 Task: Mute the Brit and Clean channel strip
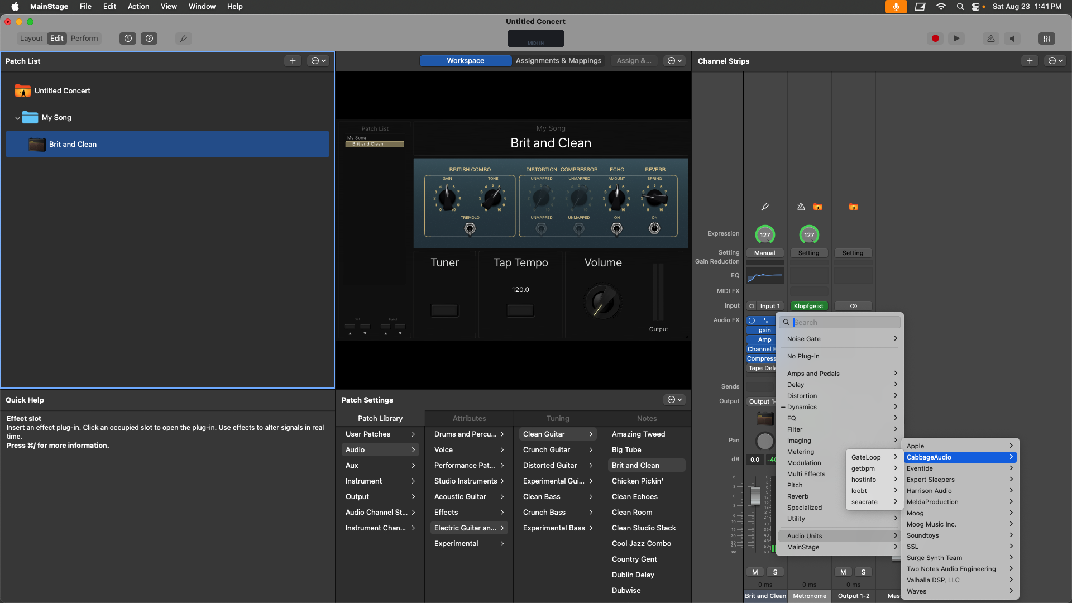point(755,572)
